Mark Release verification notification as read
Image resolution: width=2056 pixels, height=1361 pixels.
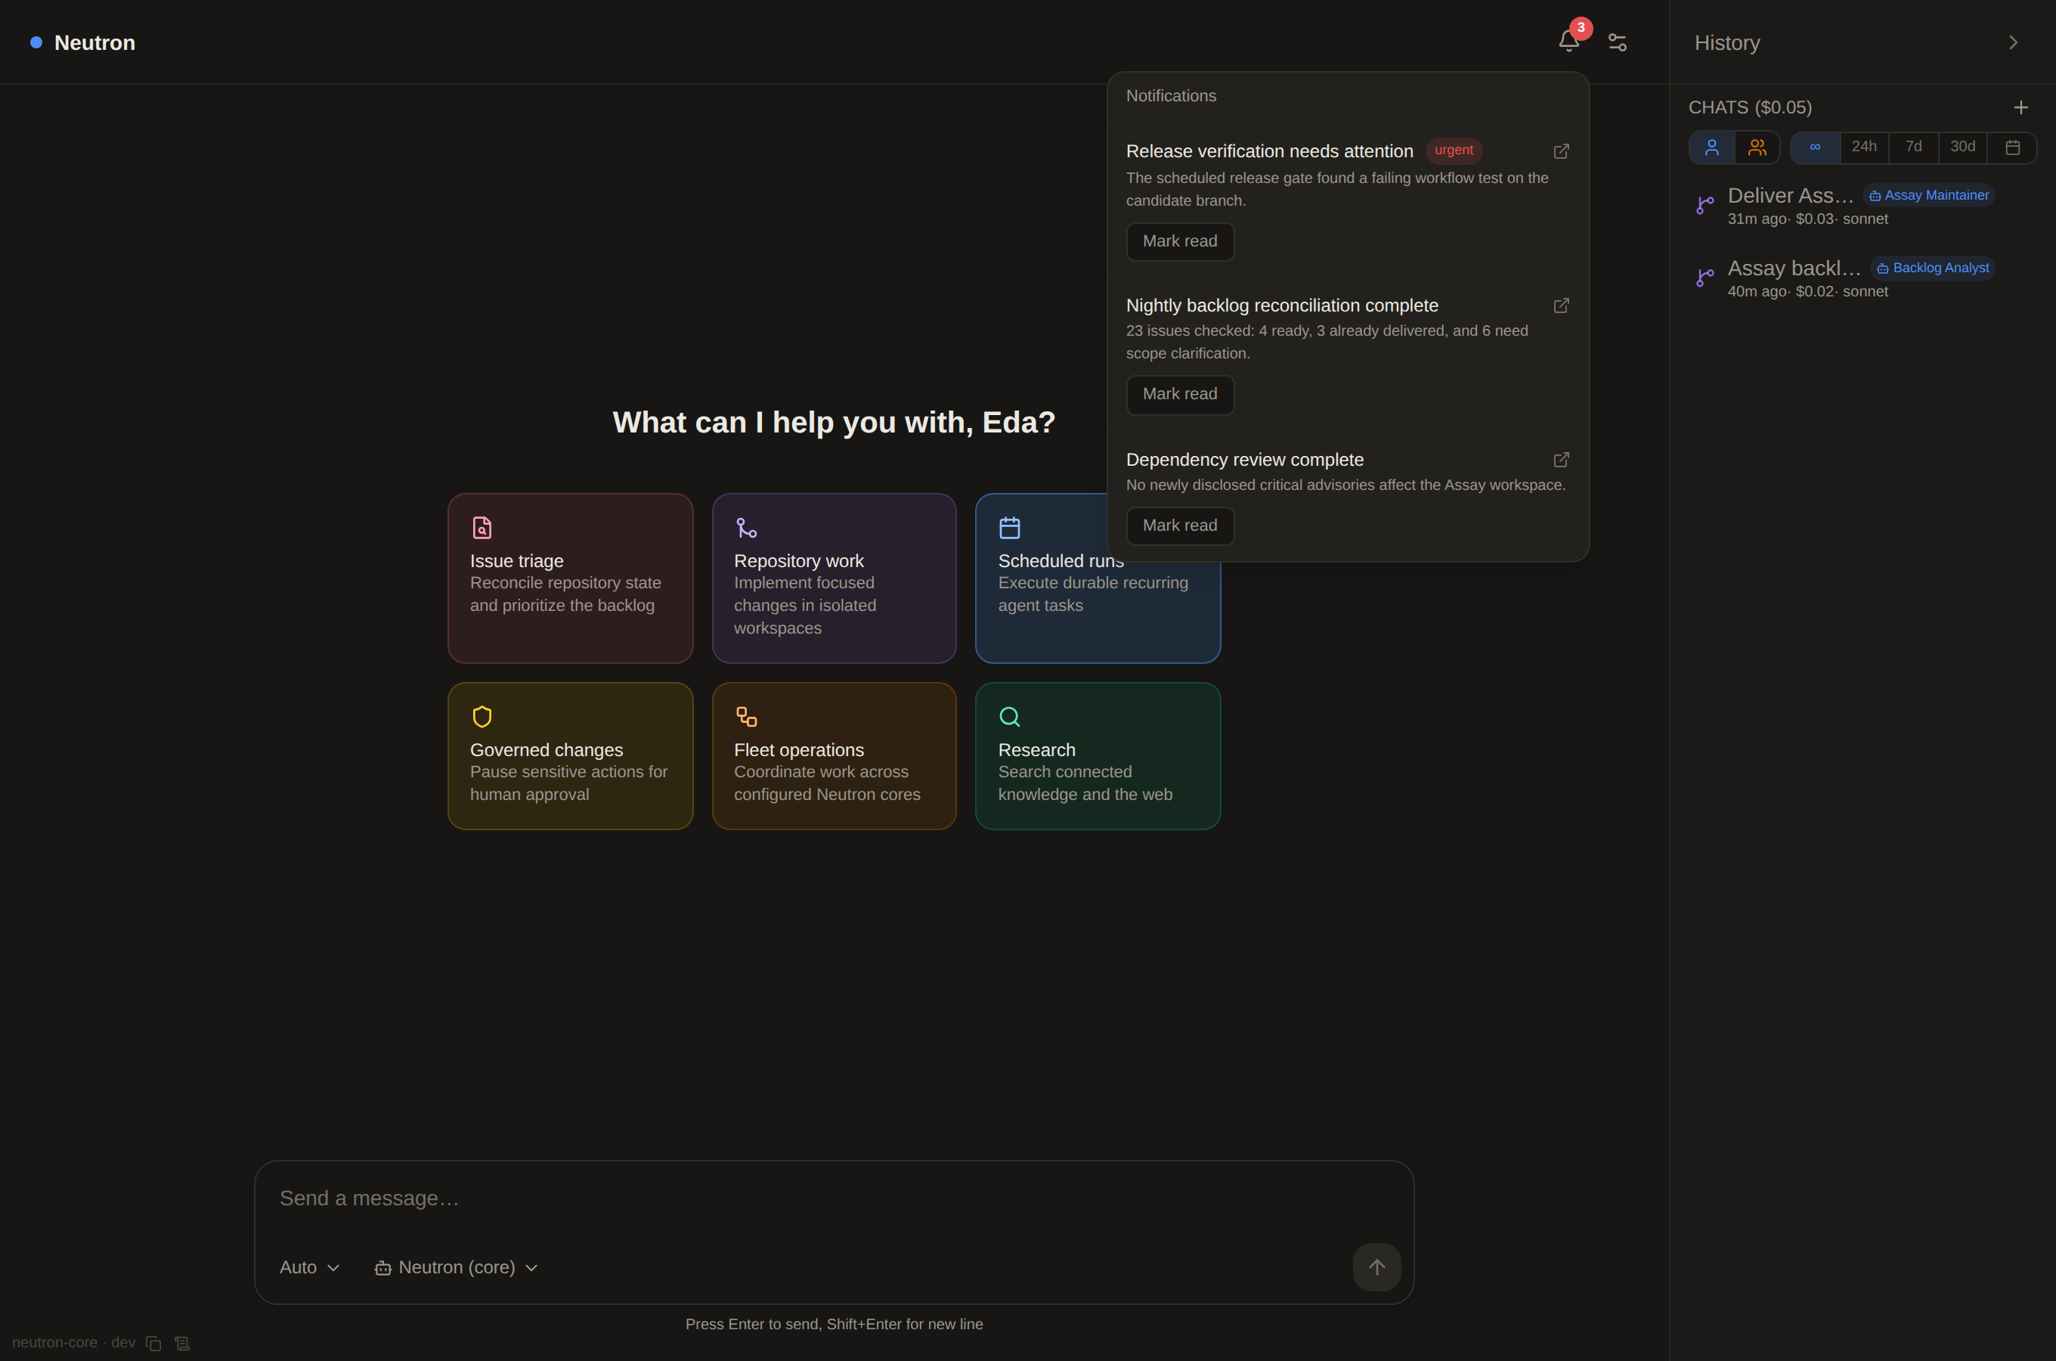click(1179, 241)
